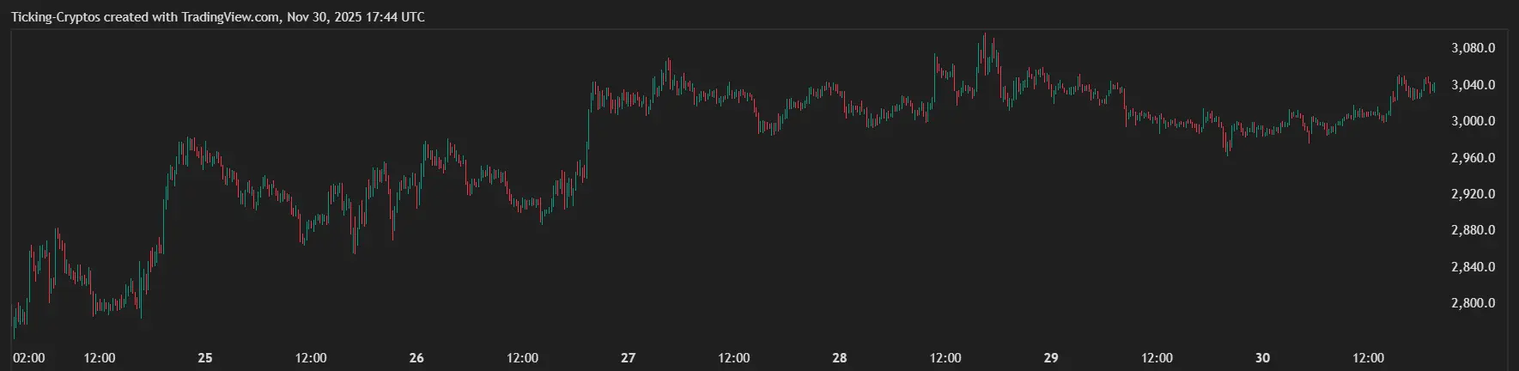This screenshot has width=1519, height=371.
Task: Select the 2,960.0 price axis label
Action: point(1473,158)
